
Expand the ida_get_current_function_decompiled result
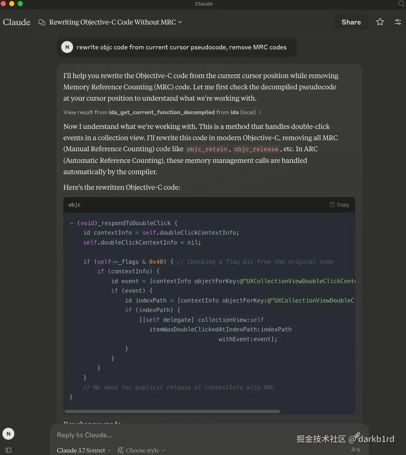162,112
